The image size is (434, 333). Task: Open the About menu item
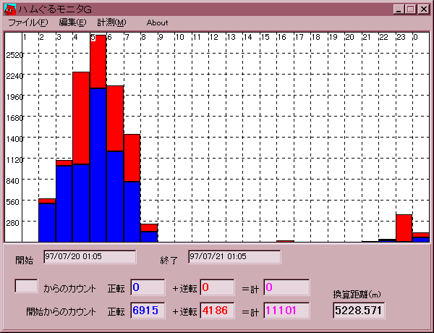157,22
